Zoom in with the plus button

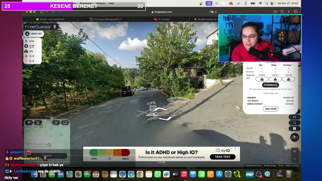295,151
